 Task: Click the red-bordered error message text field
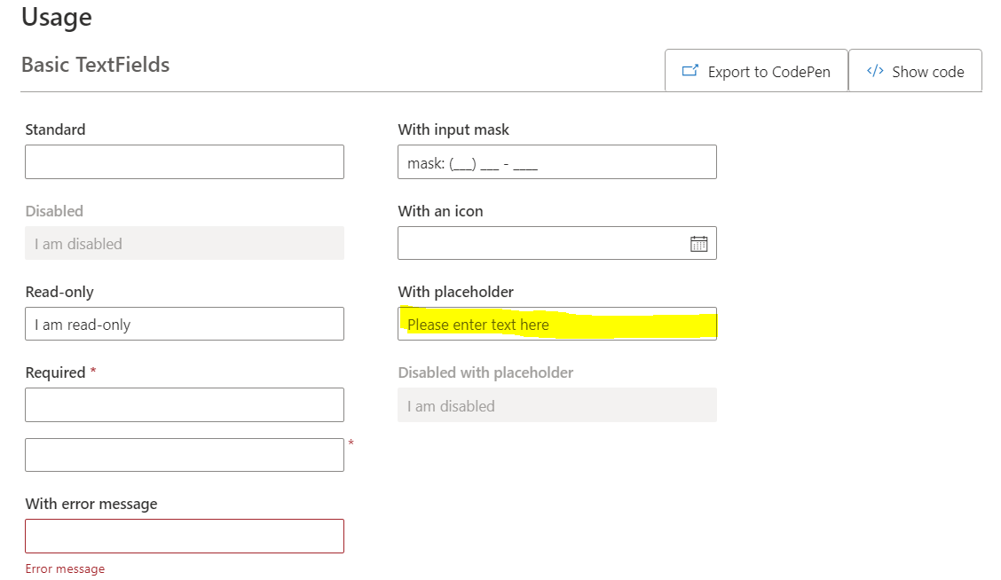(185, 536)
